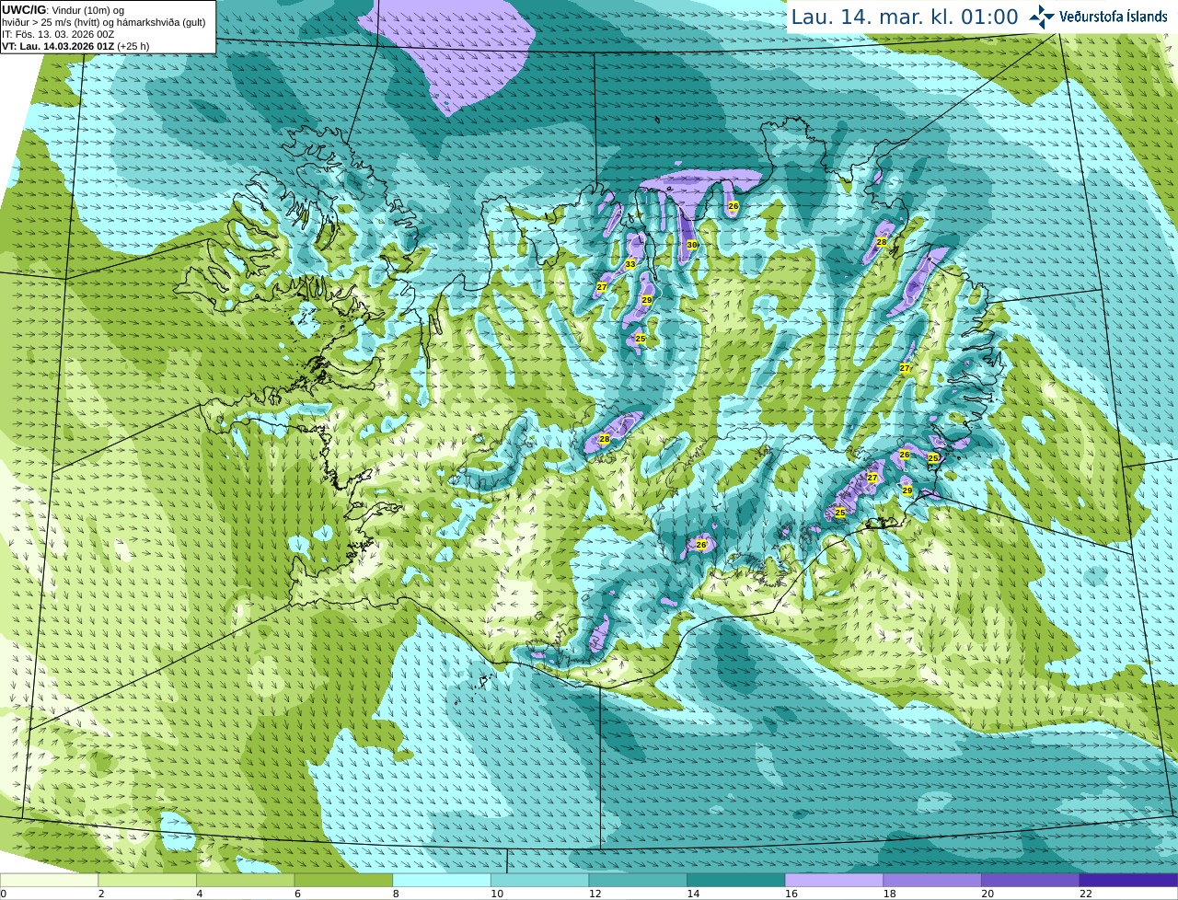
Task: Click the legend tick label 8
Action: click(396, 894)
